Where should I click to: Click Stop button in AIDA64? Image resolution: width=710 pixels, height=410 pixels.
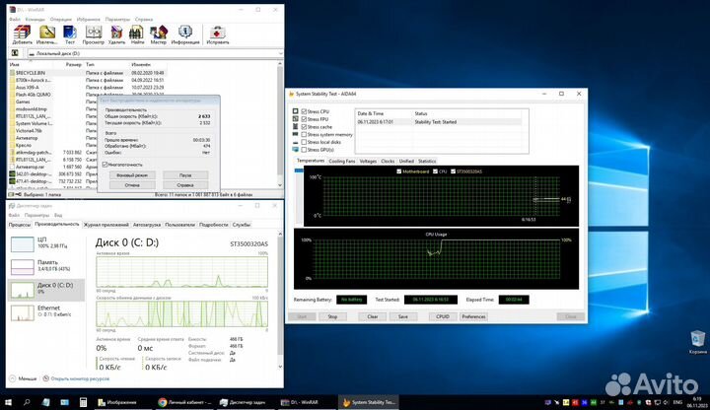332,316
